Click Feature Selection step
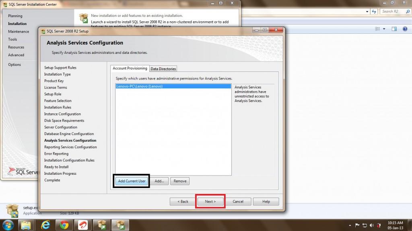 (58, 101)
